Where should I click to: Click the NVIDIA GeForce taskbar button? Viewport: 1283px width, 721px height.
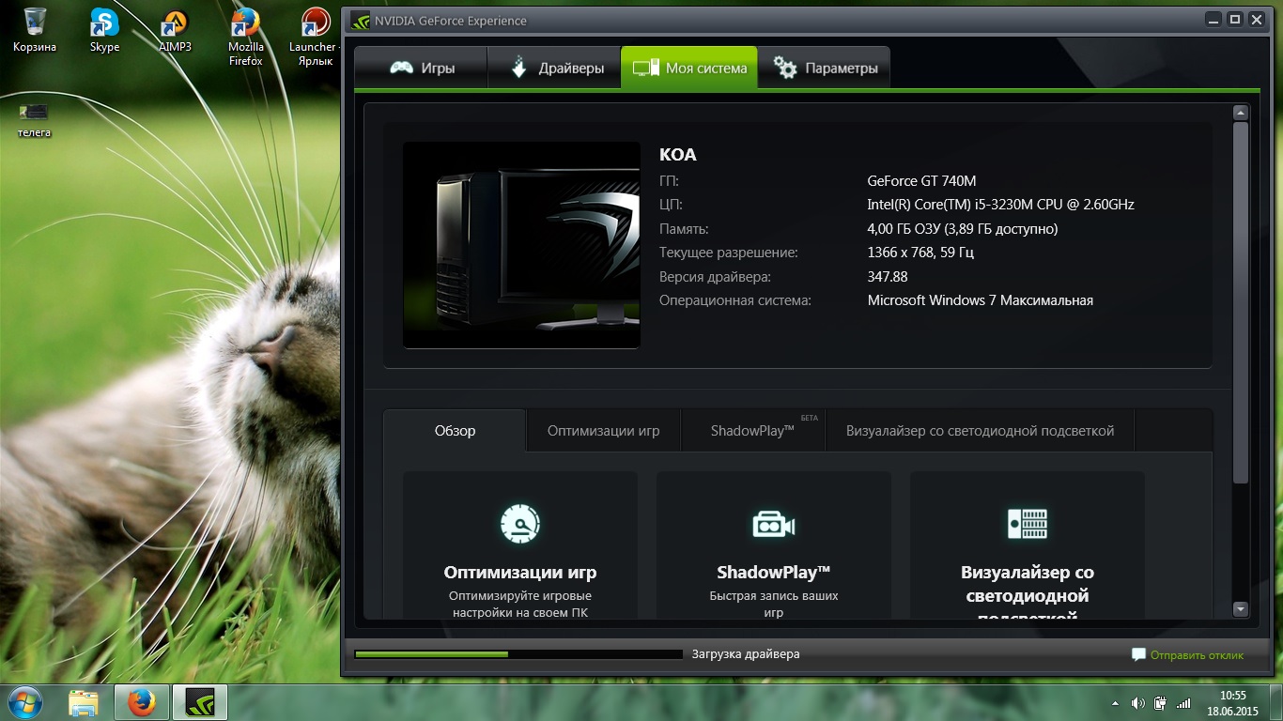[x=199, y=703]
